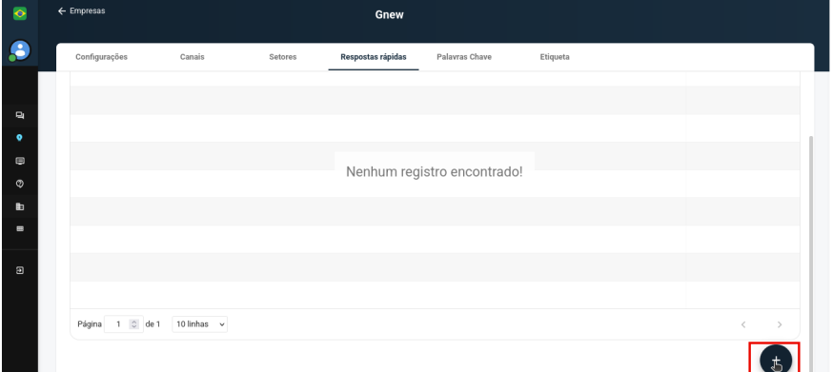The image size is (832, 372).
Task: Switch to the Configurações tab
Action: point(101,57)
